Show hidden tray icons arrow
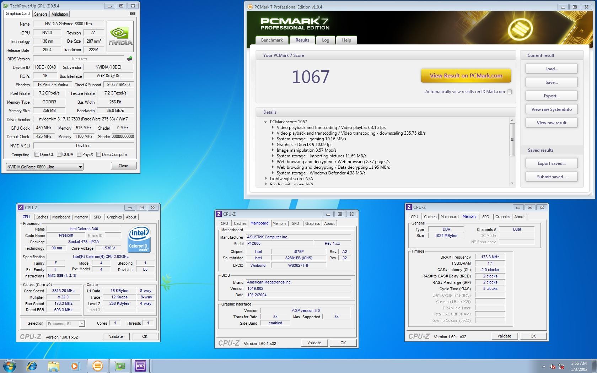The height and width of the screenshot is (373, 597). (x=544, y=366)
